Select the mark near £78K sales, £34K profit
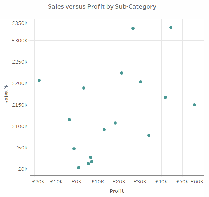 click(149, 135)
